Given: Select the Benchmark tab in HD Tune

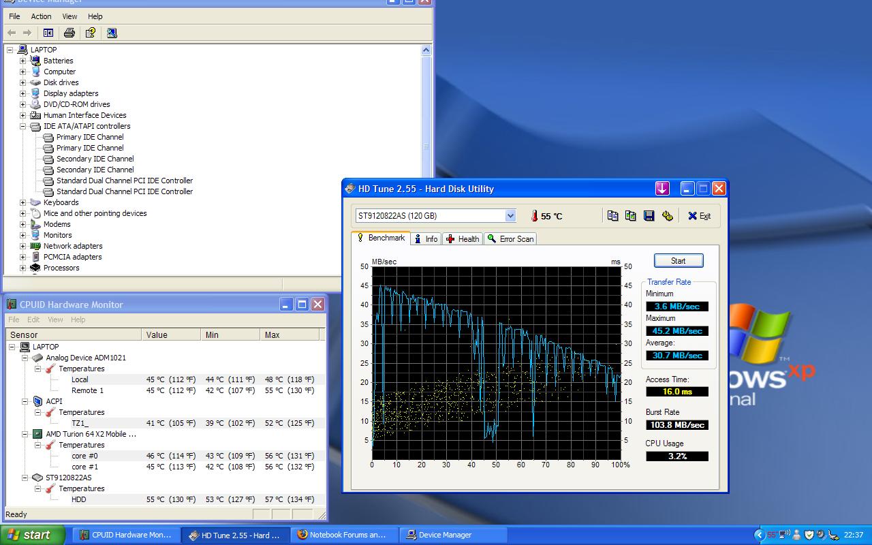Looking at the screenshot, I should click(x=381, y=238).
